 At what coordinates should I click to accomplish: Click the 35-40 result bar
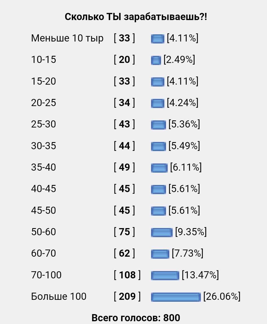point(159,168)
